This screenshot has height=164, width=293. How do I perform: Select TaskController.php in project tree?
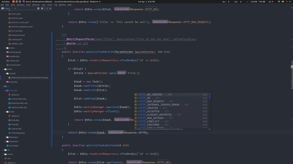pyautogui.click(x=18, y=108)
